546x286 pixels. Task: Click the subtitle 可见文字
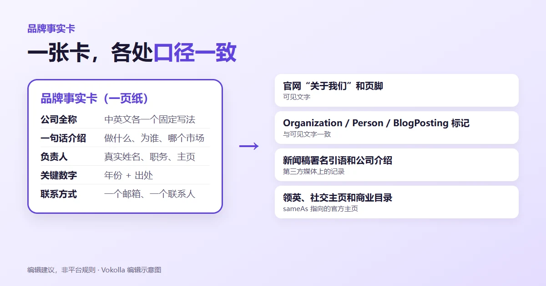point(297,97)
